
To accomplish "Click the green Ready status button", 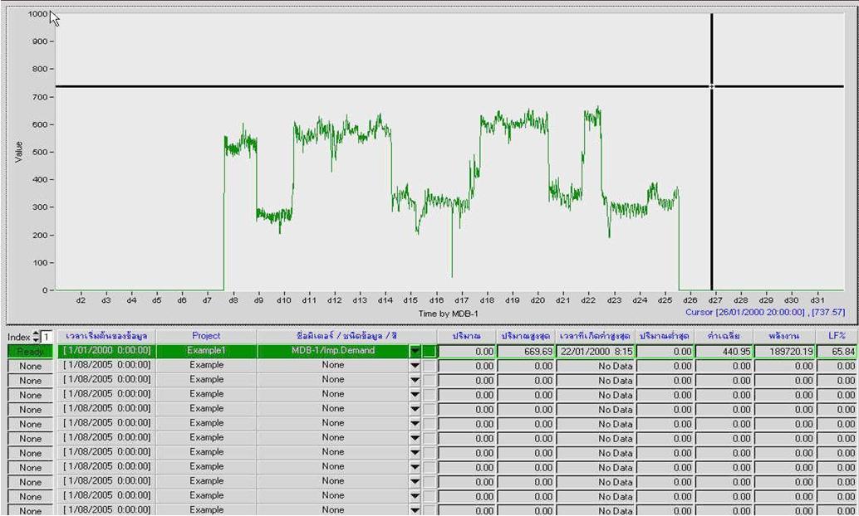I will point(30,352).
